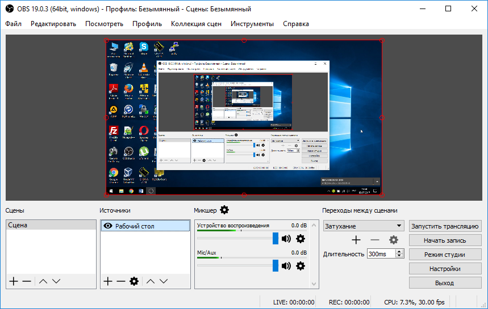Viewport: 488px width, 309px height.
Task: Click top-middle red resize handle of preview
Action: 244,40
